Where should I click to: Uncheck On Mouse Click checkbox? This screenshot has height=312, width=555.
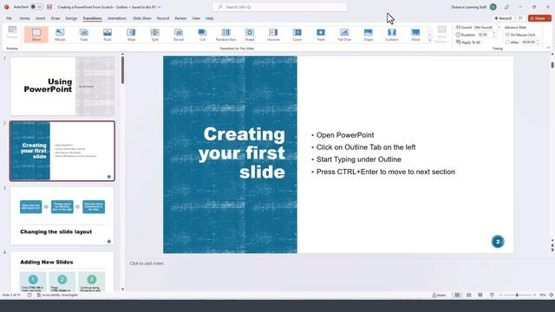[x=507, y=35]
